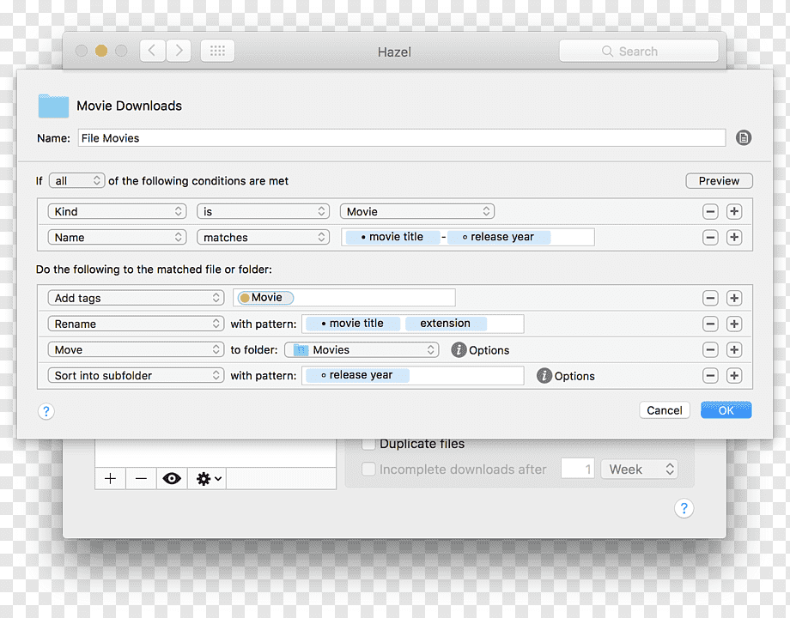
Task: Show all preferences grid icon
Action: click(217, 51)
